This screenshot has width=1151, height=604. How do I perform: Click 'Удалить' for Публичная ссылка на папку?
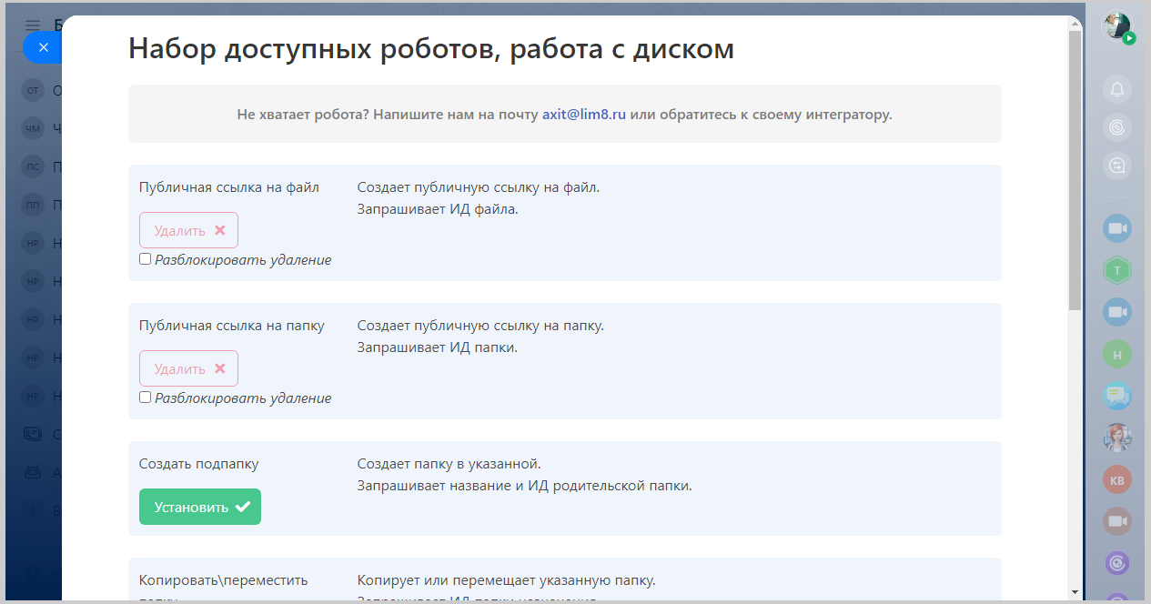click(x=188, y=369)
